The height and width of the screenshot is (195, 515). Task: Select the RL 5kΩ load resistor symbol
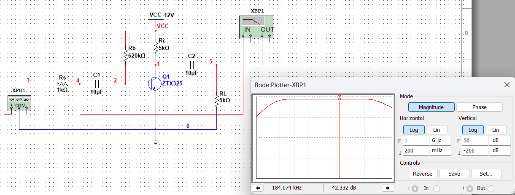click(x=216, y=100)
